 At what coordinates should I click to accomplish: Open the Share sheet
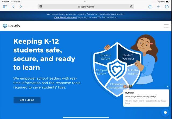point(150,6)
